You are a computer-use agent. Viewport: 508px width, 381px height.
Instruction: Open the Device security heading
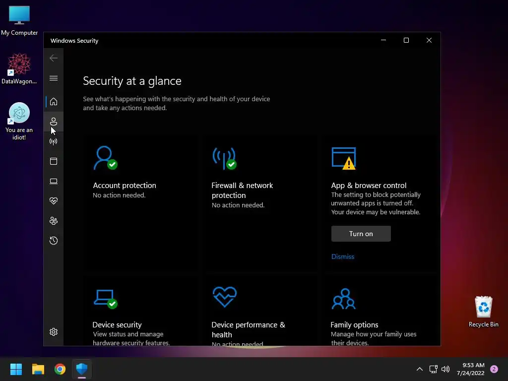point(117,324)
